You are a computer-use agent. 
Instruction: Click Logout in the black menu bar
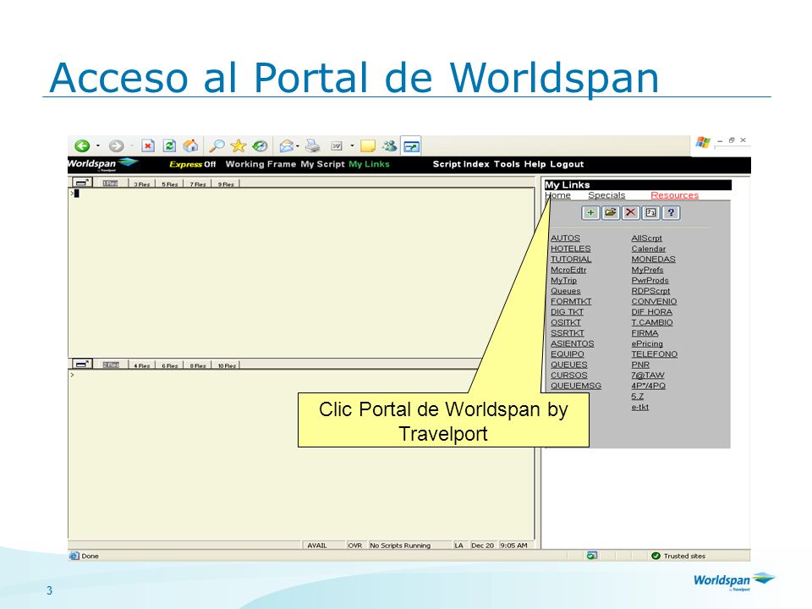[x=567, y=164]
